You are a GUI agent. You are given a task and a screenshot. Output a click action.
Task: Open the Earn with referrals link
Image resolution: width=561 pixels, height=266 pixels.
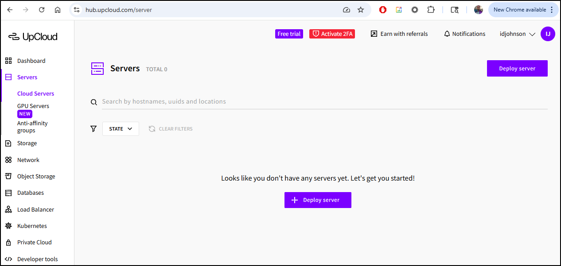399,34
